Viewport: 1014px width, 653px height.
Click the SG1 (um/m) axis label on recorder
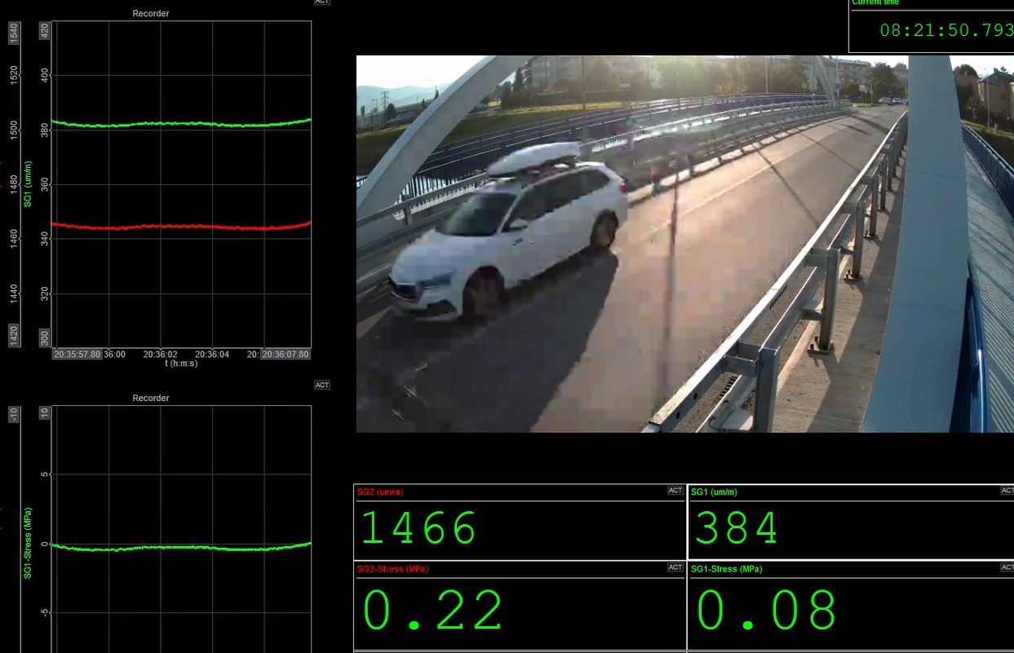[28, 183]
